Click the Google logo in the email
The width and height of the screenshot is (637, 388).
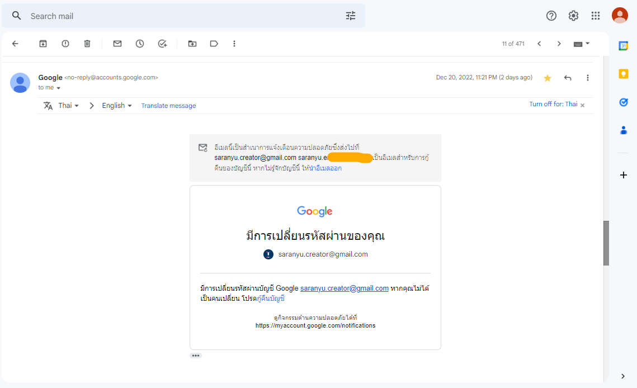pos(315,211)
